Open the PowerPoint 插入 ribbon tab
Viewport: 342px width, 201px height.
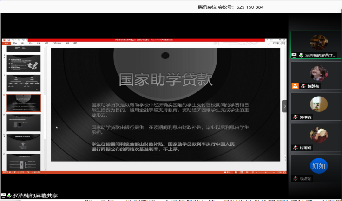pos(23,43)
